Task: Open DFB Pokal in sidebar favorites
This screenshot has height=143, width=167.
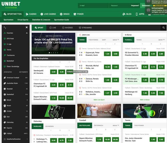Action: [10, 39]
